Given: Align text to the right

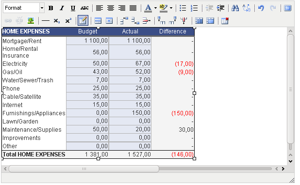Looking at the screenshot, I should 122,8.
